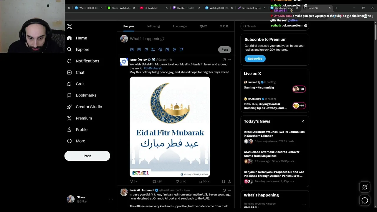
Task: Click the composer Post button
Action: click(x=225, y=50)
